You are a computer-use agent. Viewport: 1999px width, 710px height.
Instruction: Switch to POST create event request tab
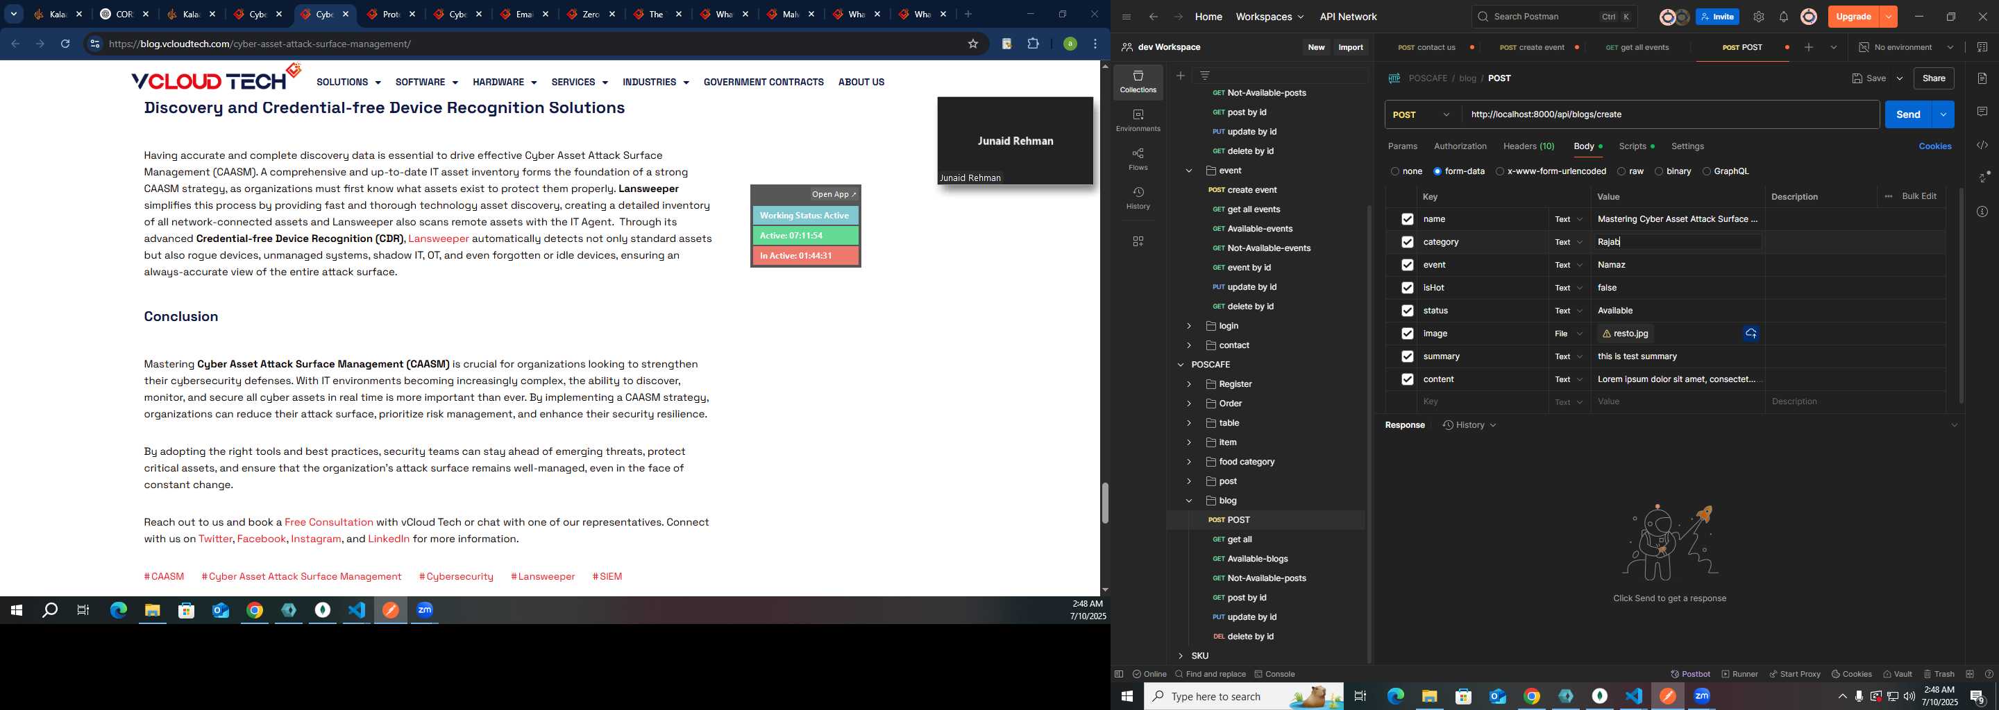click(1532, 47)
